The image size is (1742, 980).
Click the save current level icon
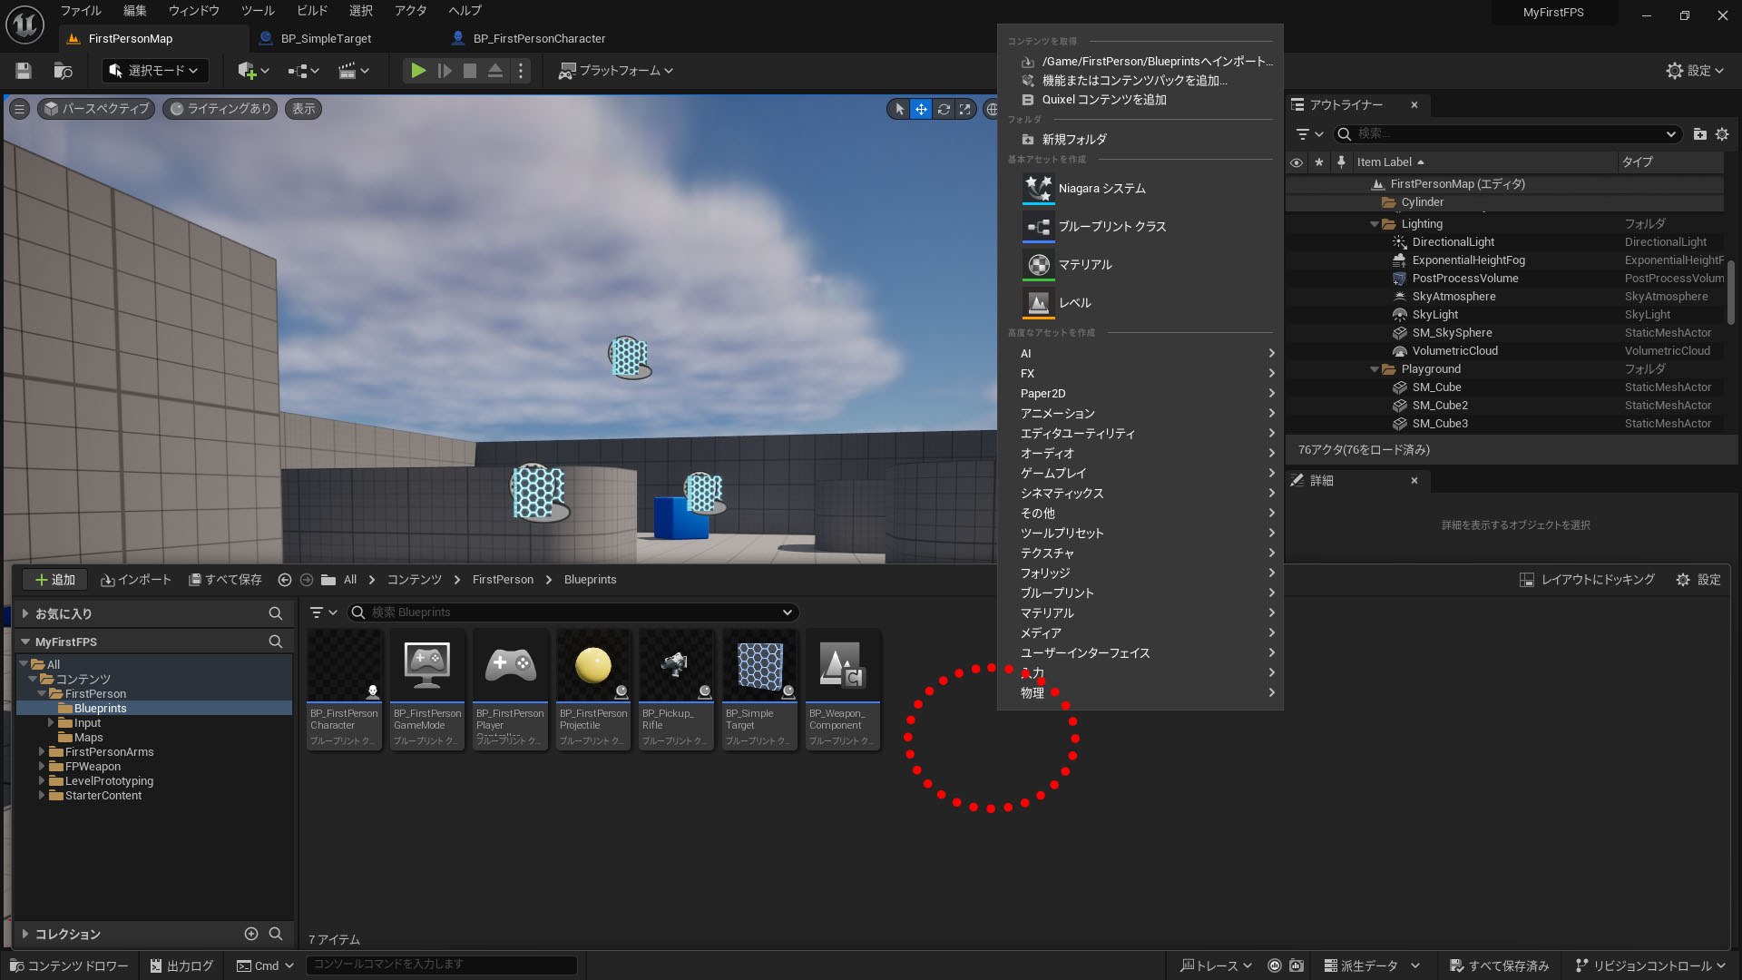click(x=24, y=71)
